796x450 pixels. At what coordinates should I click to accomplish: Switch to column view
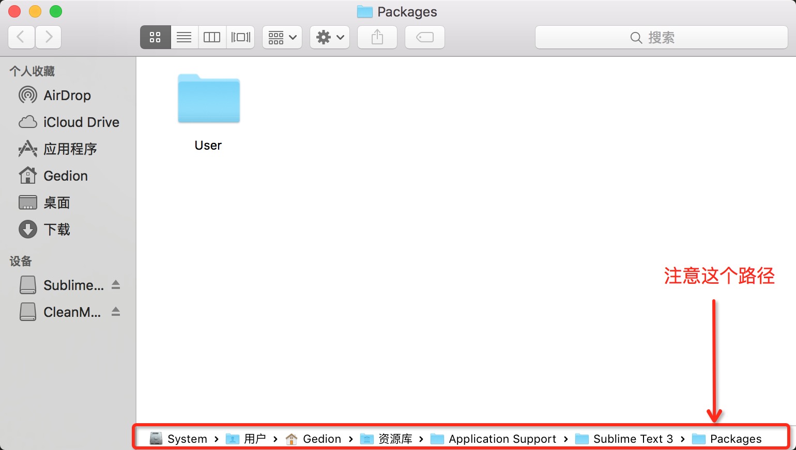212,37
